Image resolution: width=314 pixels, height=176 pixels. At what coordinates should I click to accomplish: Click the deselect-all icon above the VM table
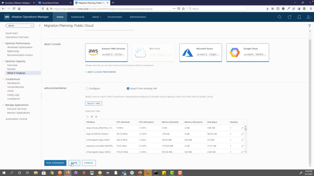96,116
